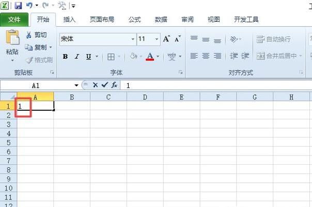Click the 文 phonetic guide icon
The width and height of the screenshot is (312, 207).
171,57
